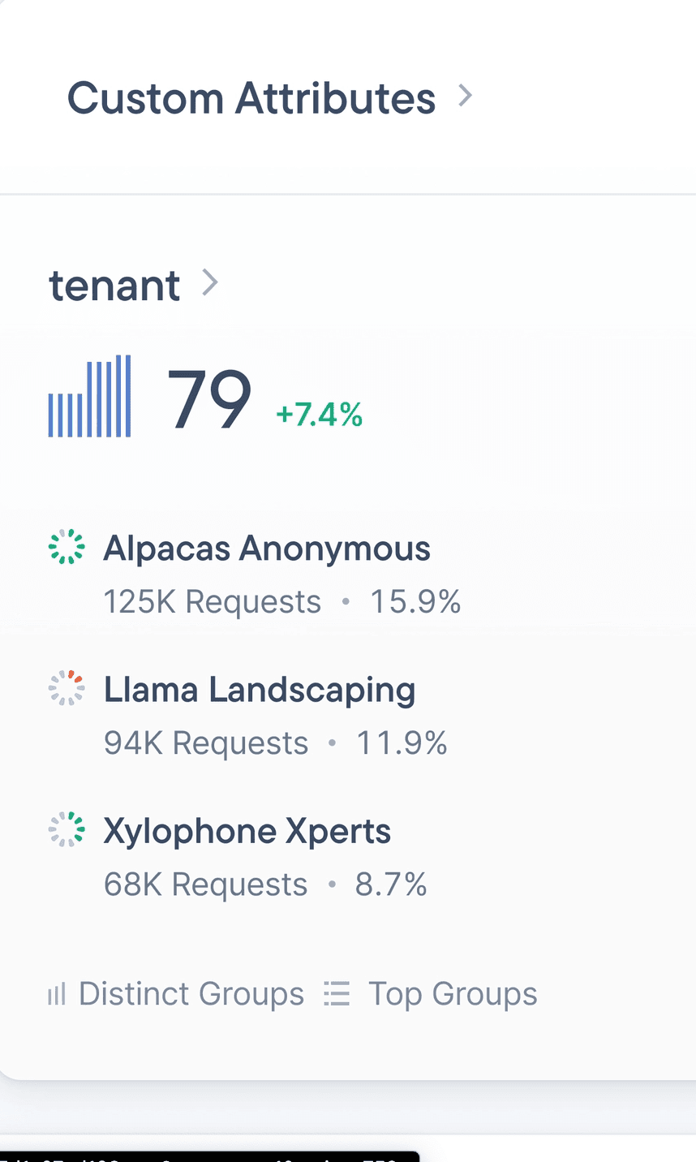Image resolution: width=696 pixels, height=1162 pixels.
Task: Click the +7.4% change indicator
Action: pyautogui.click(x=320, y=415)
